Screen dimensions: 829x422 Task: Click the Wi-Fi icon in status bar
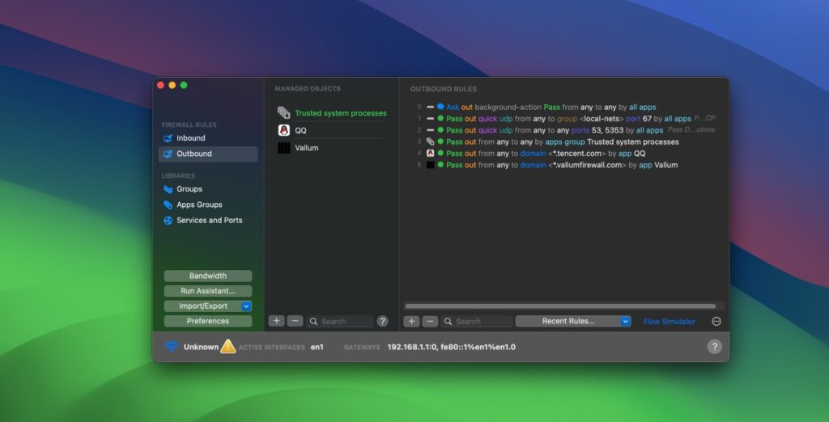coord(171,347)
